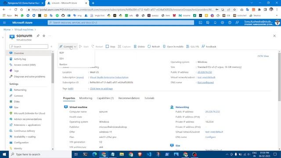The image size is (281, 158).
Task: Focus the sidebar menu search field
Action: click(x=29, y=47)
